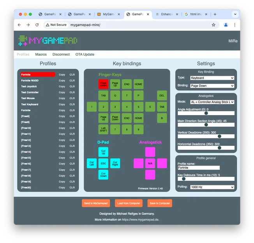This screenshot has height=243, width=254.
Task: Select the D-Pad Cur Down key
Action: click(103, 175)
